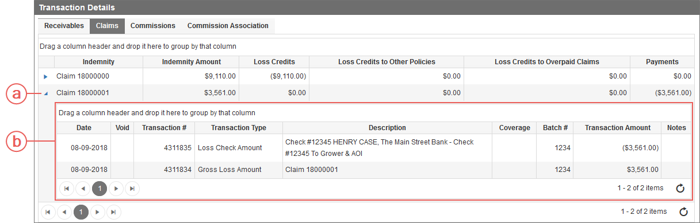Open the Commissions tab
The image size is (700, 223).
(x=153, y=26)
